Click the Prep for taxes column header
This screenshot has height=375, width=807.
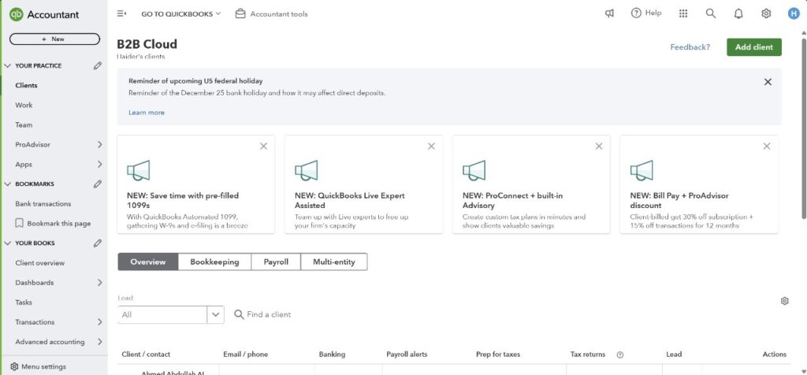498,355
